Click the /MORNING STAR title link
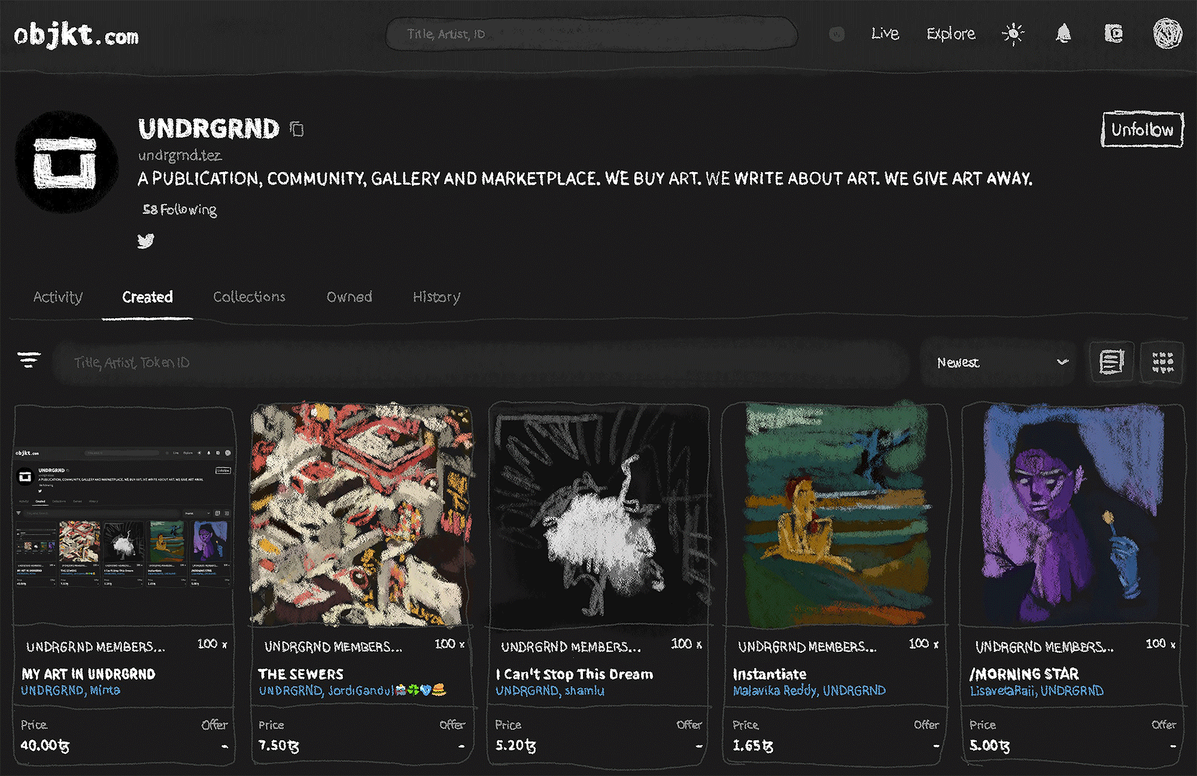This screenshot has height=776, width=1197. click(x=1024, y=674)
